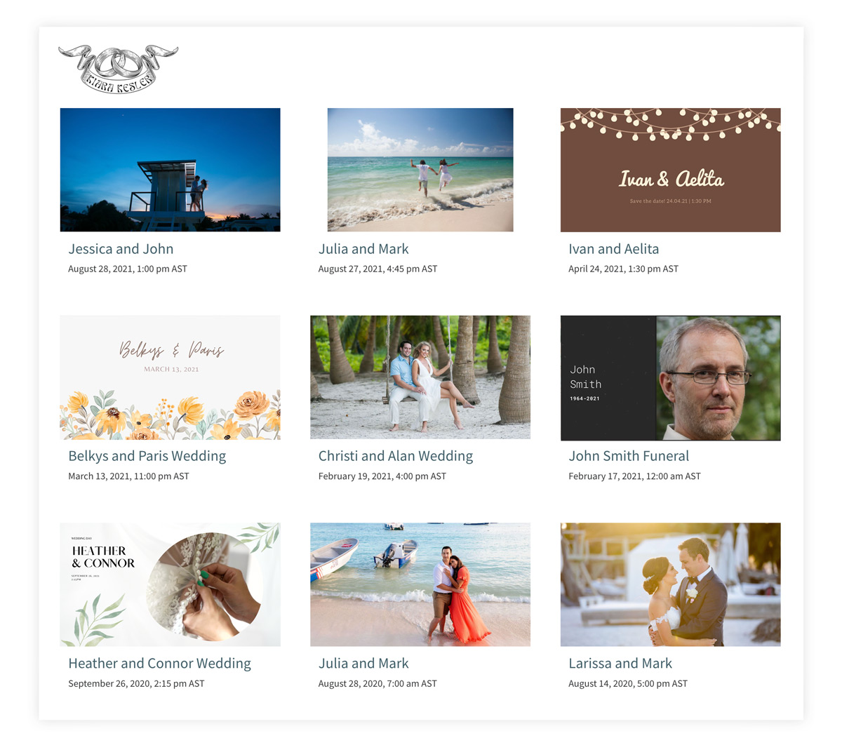Screen dimensions: 842x752
Task: Open the Julia and Mark August 2020 title
Action: tap(363, 664)
